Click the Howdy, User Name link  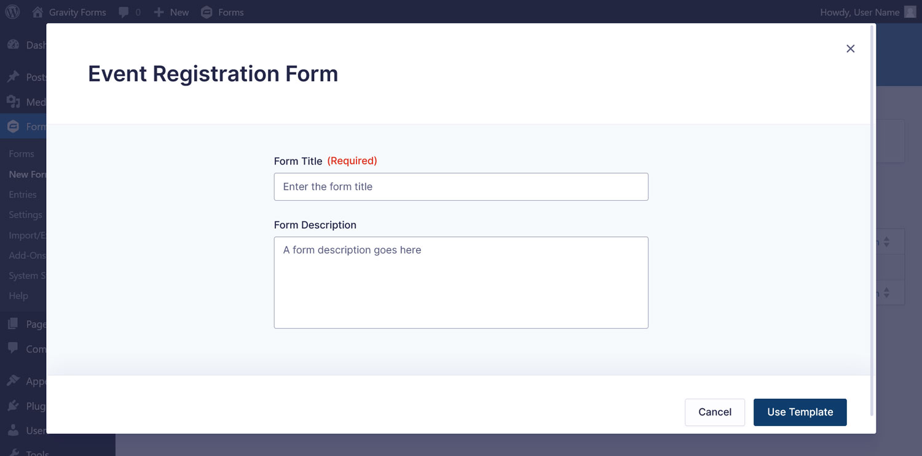pos(860,12)
